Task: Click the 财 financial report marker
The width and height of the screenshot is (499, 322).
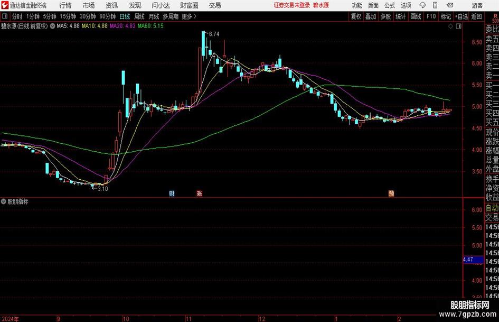Action: tap(172, 193)
